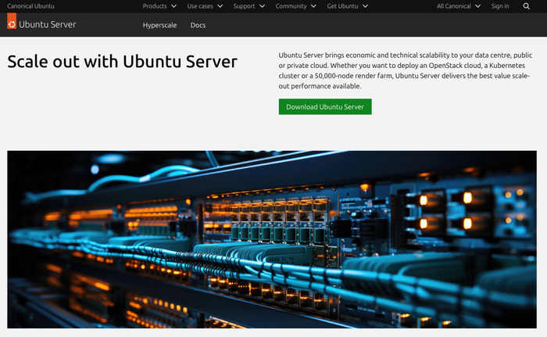Click the search magnifier icon

(526, 6)
